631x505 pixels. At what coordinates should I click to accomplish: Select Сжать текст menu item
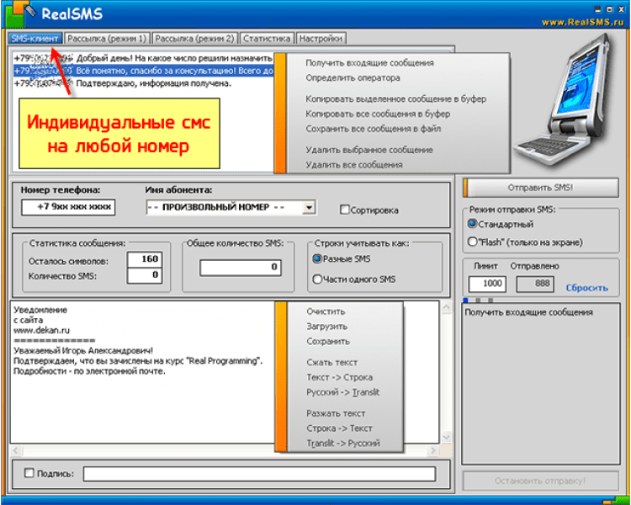click(332, 363)
